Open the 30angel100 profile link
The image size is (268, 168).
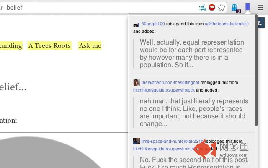pos(153,24)
